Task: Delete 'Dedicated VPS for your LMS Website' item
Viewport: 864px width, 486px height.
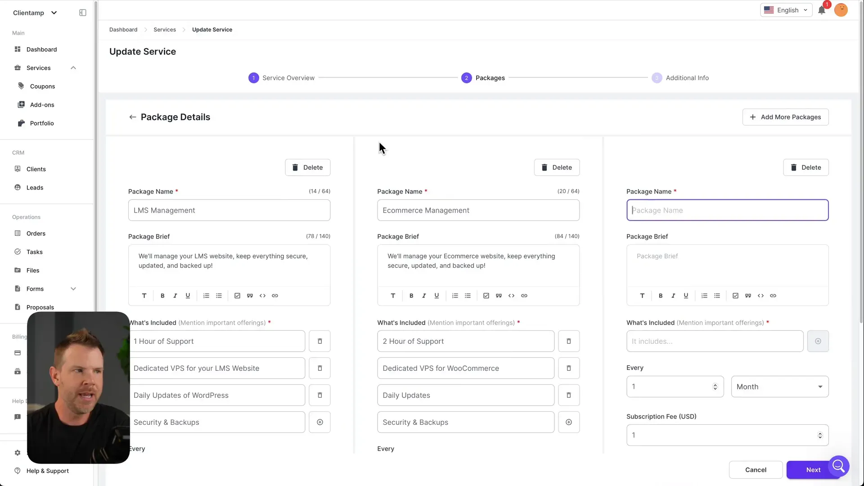Action: pyautogui.click(x=320, y=368)
